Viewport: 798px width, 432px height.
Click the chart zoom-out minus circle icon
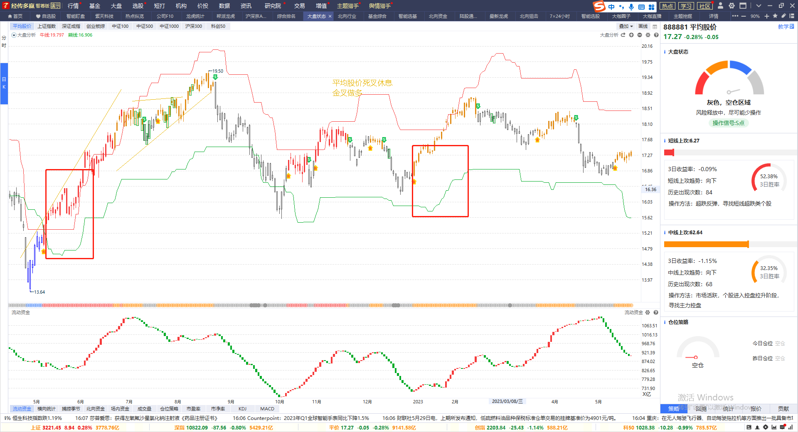click(640, 35)
